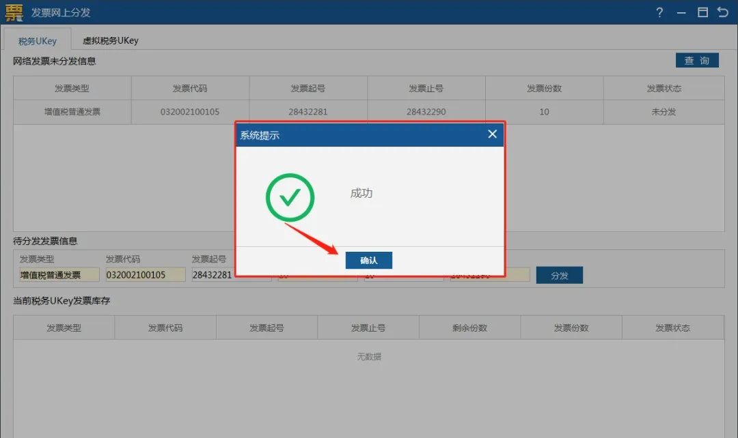
Task: Switch to the 虚拟税务UKey tab
Action: pyautogui.click(x=111, y=40)
